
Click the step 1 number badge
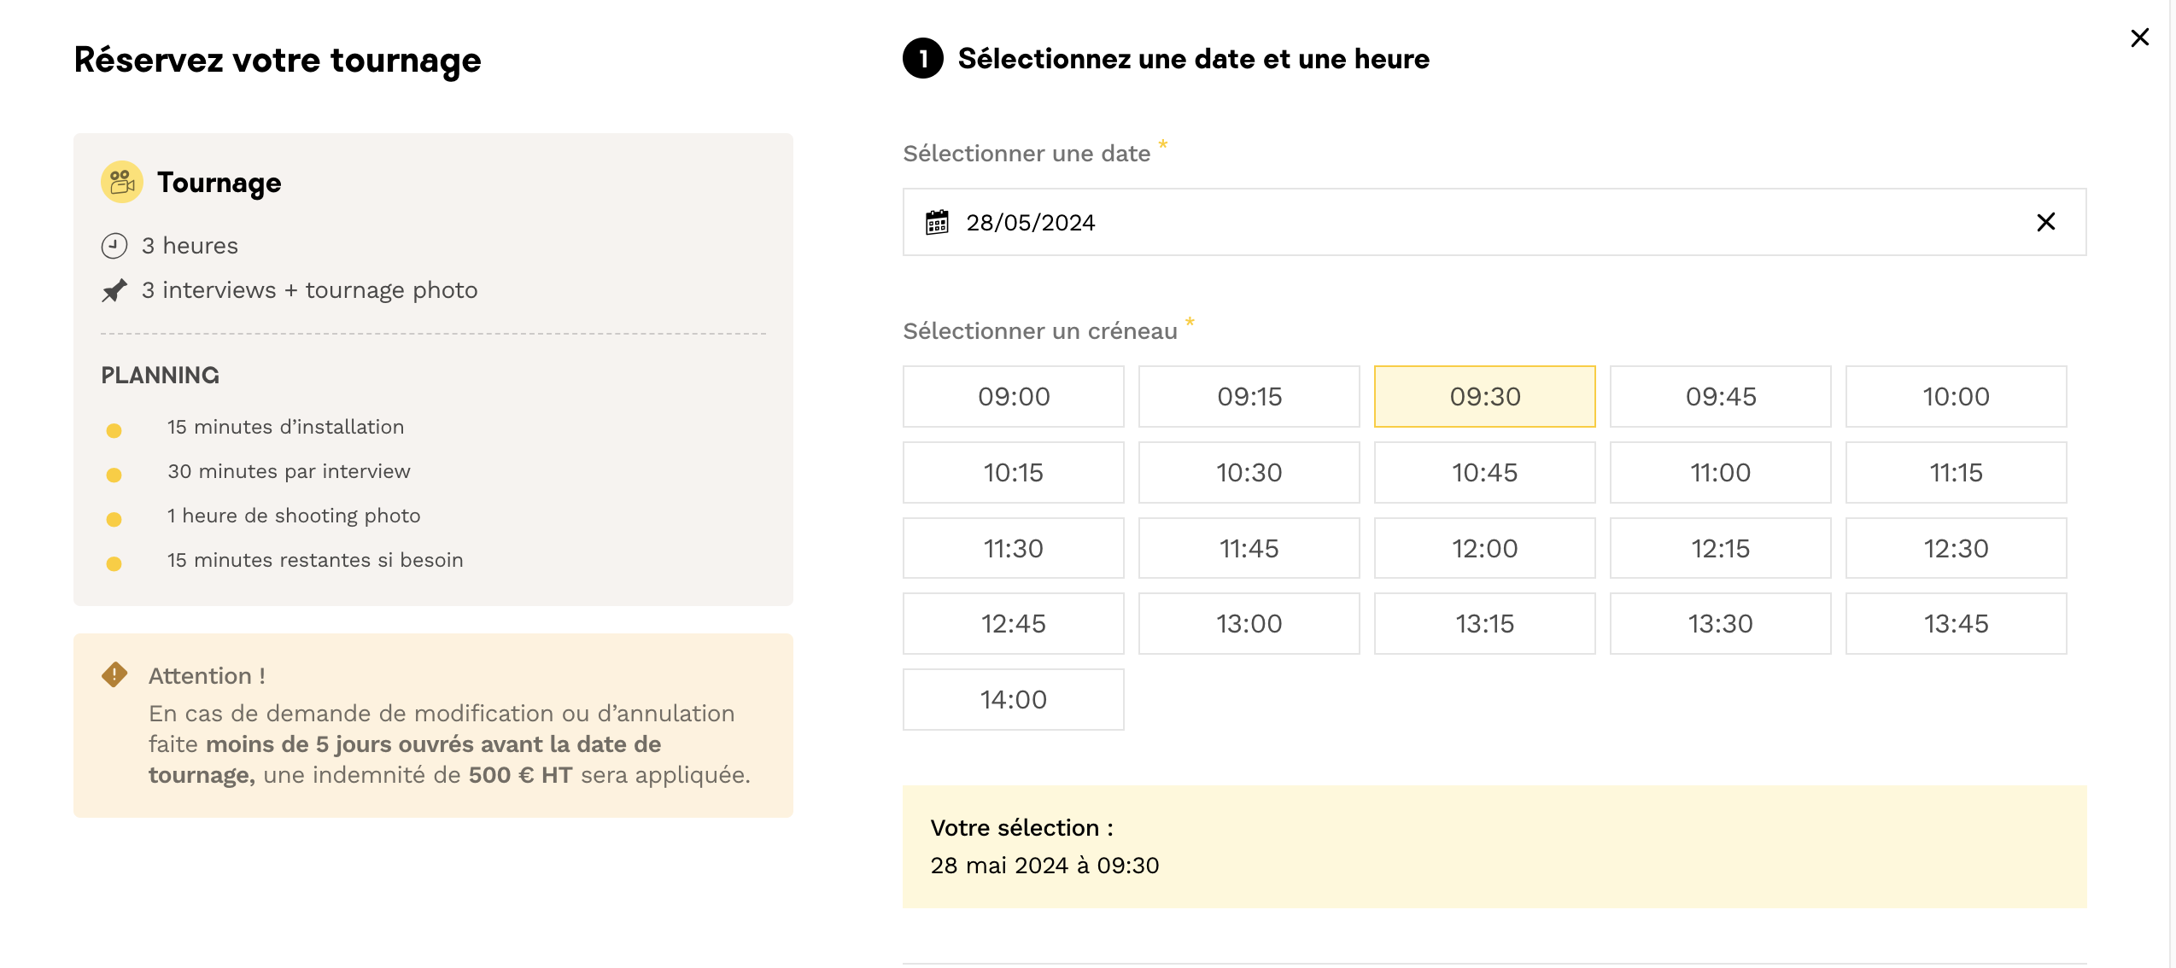(x=923, y=59)
